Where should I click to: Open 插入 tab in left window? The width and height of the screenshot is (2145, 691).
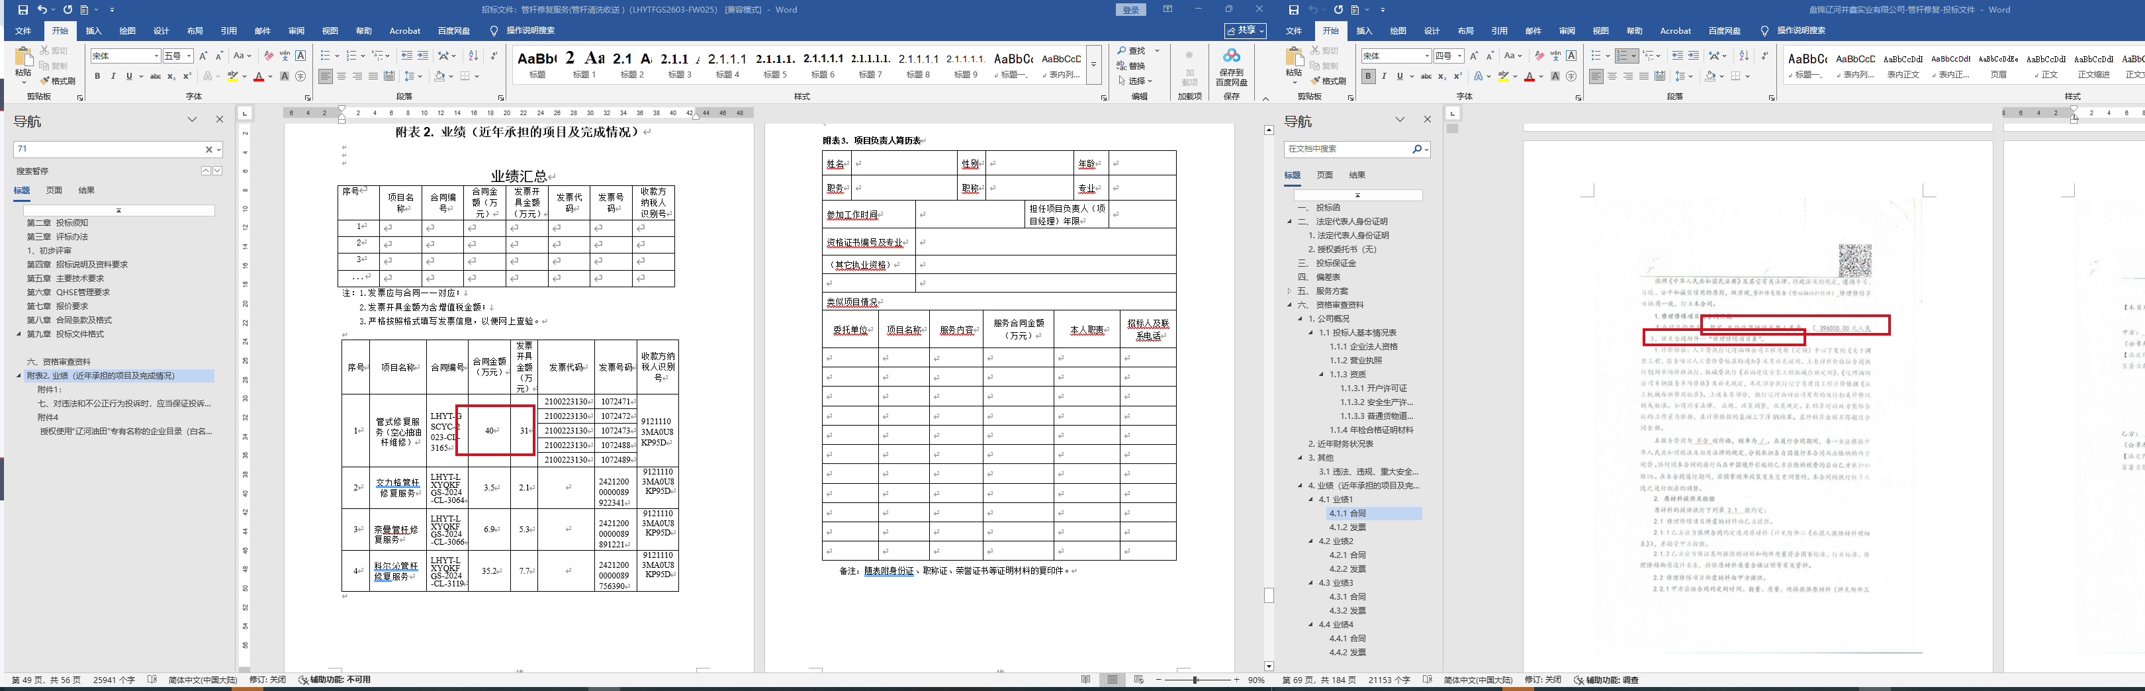pos(93,31)
